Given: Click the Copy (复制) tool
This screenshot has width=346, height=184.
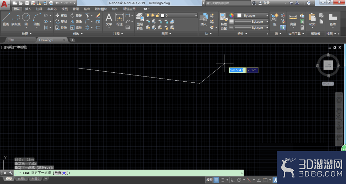Looking at the screenshot, I should click(x=61, y=22).
